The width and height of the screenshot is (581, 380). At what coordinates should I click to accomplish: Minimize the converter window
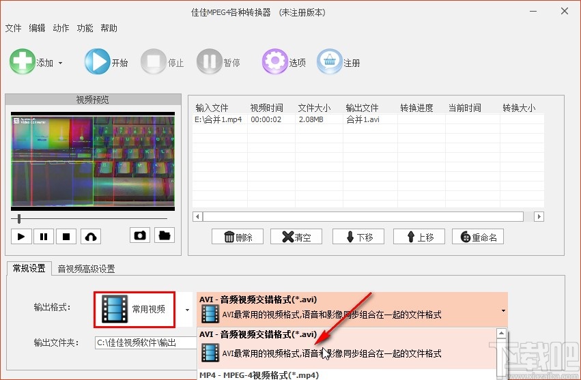(533, 12)
